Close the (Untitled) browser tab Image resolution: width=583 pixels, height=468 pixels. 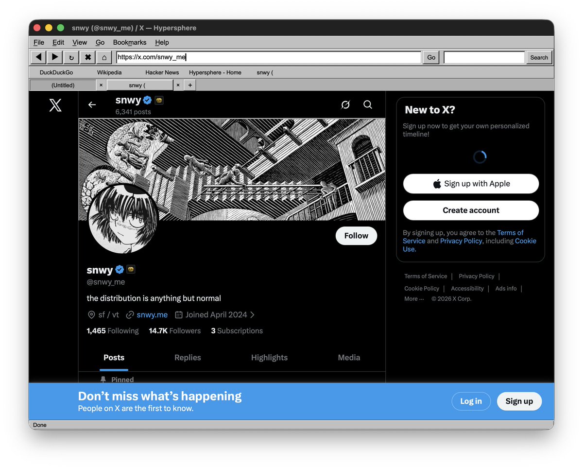click(101, 85)
